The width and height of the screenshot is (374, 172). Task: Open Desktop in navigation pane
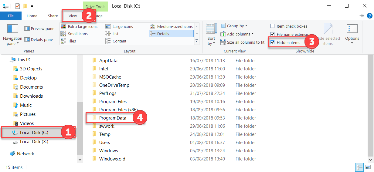25,78
